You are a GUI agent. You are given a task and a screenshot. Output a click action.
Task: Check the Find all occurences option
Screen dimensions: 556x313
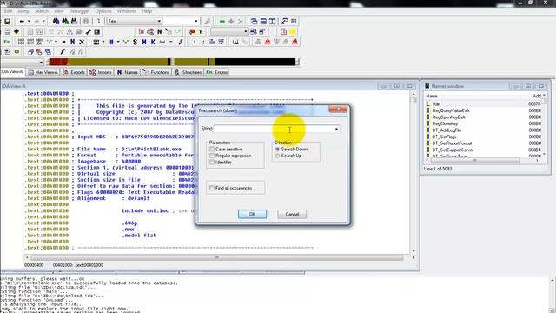pyautogui.click(x=212, y=188)
